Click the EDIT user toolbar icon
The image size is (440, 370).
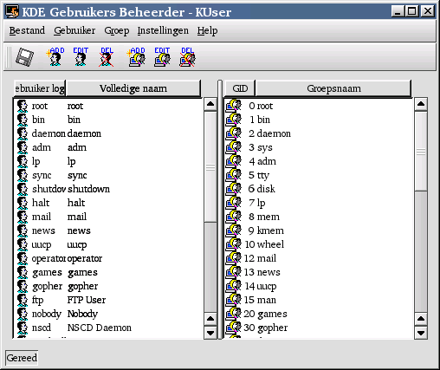pyautogui.click(x=81, y=57)
